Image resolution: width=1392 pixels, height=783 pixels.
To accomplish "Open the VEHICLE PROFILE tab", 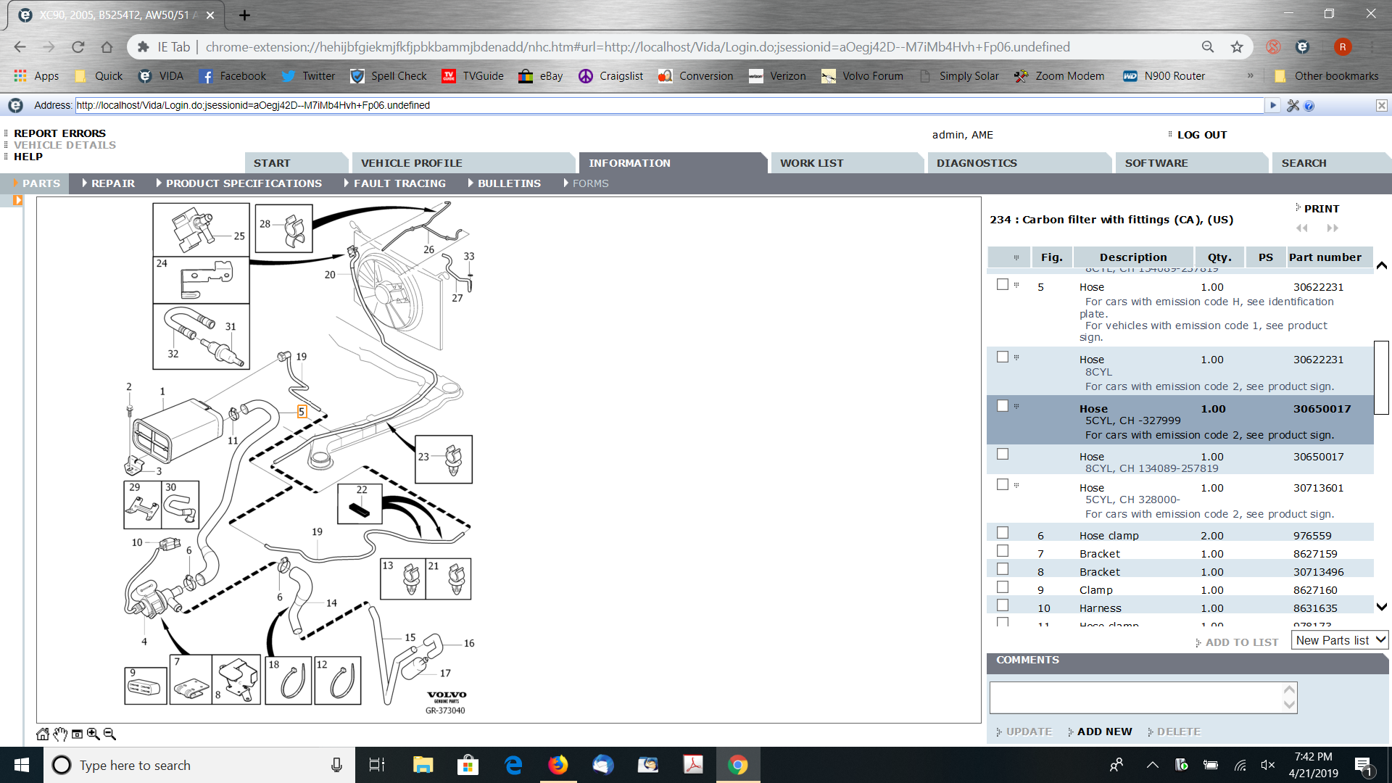I will [411, 163].
